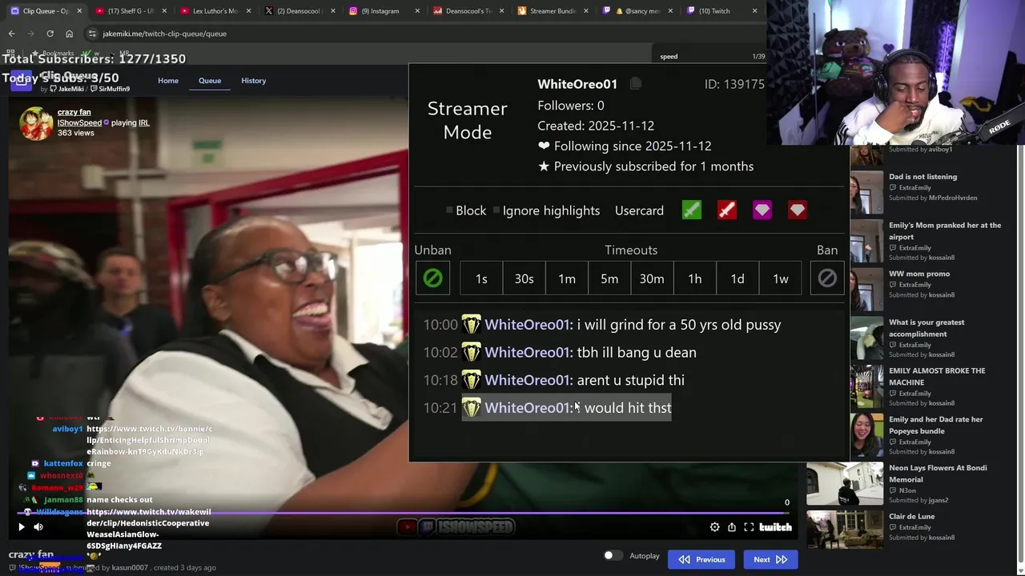This screenshot has width=1025, height=576.
Task: Mute the clip with the volume icon
Action: click(x=38, y=526)
